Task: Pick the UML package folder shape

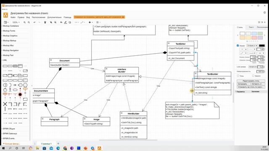Action: click(x=20, y=75)
